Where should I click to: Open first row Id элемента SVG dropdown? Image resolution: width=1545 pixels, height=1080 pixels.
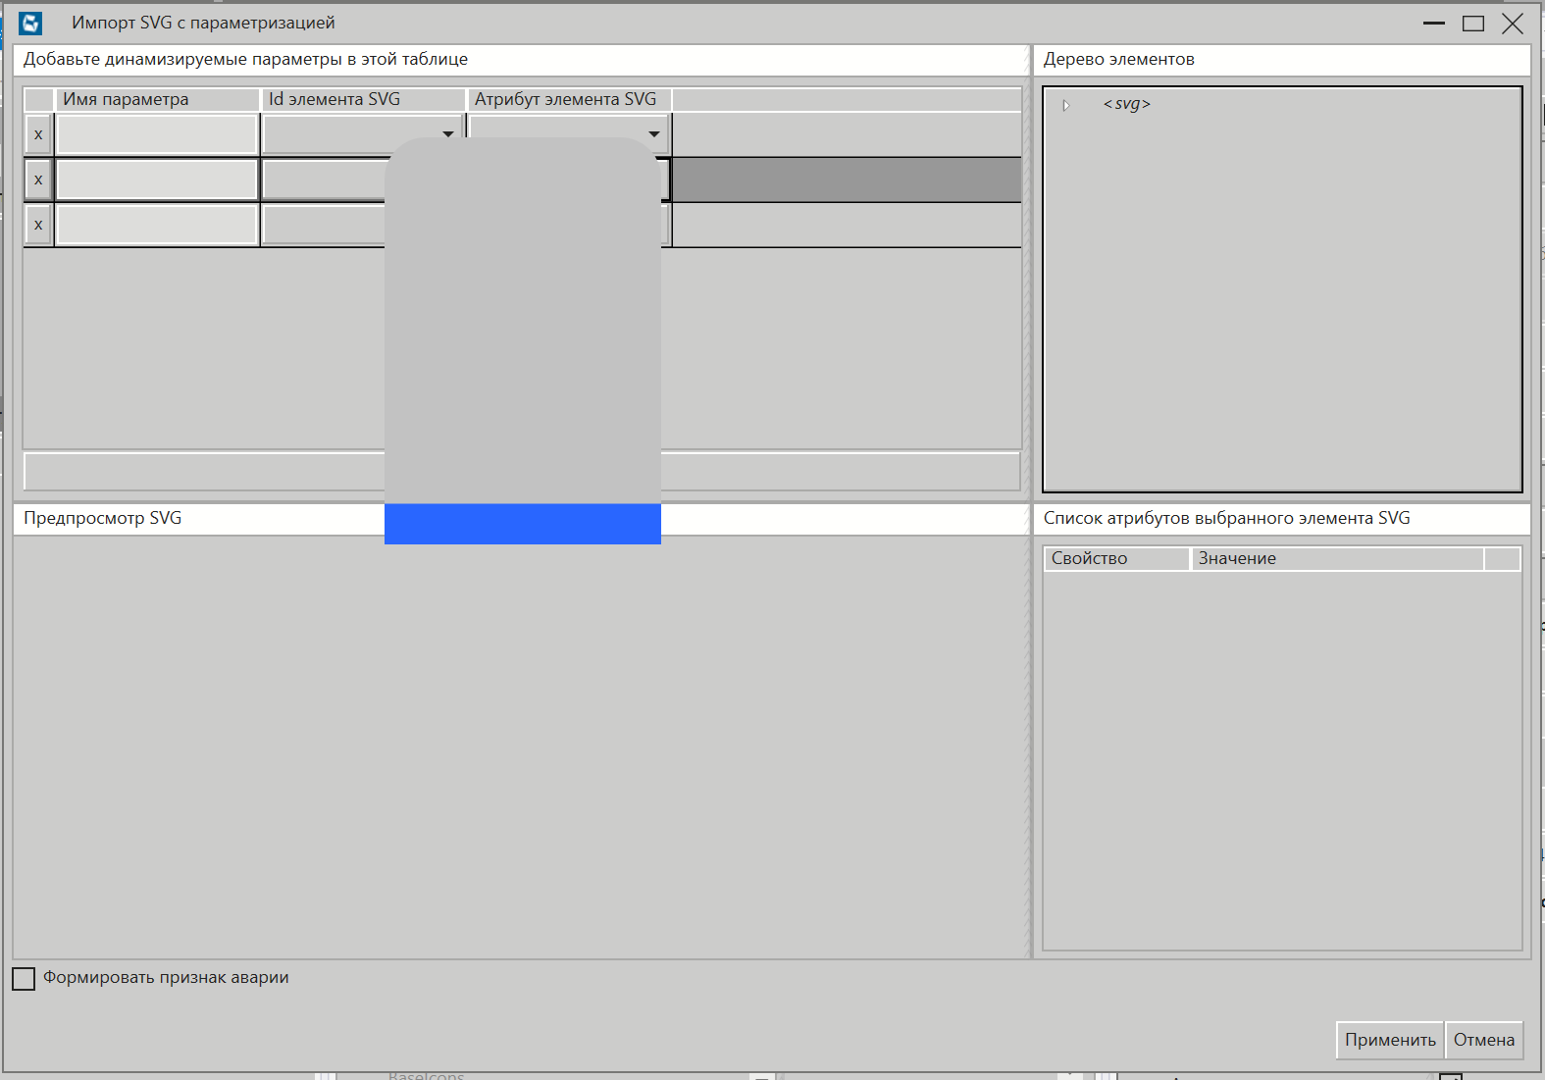(x=447, y=134)
